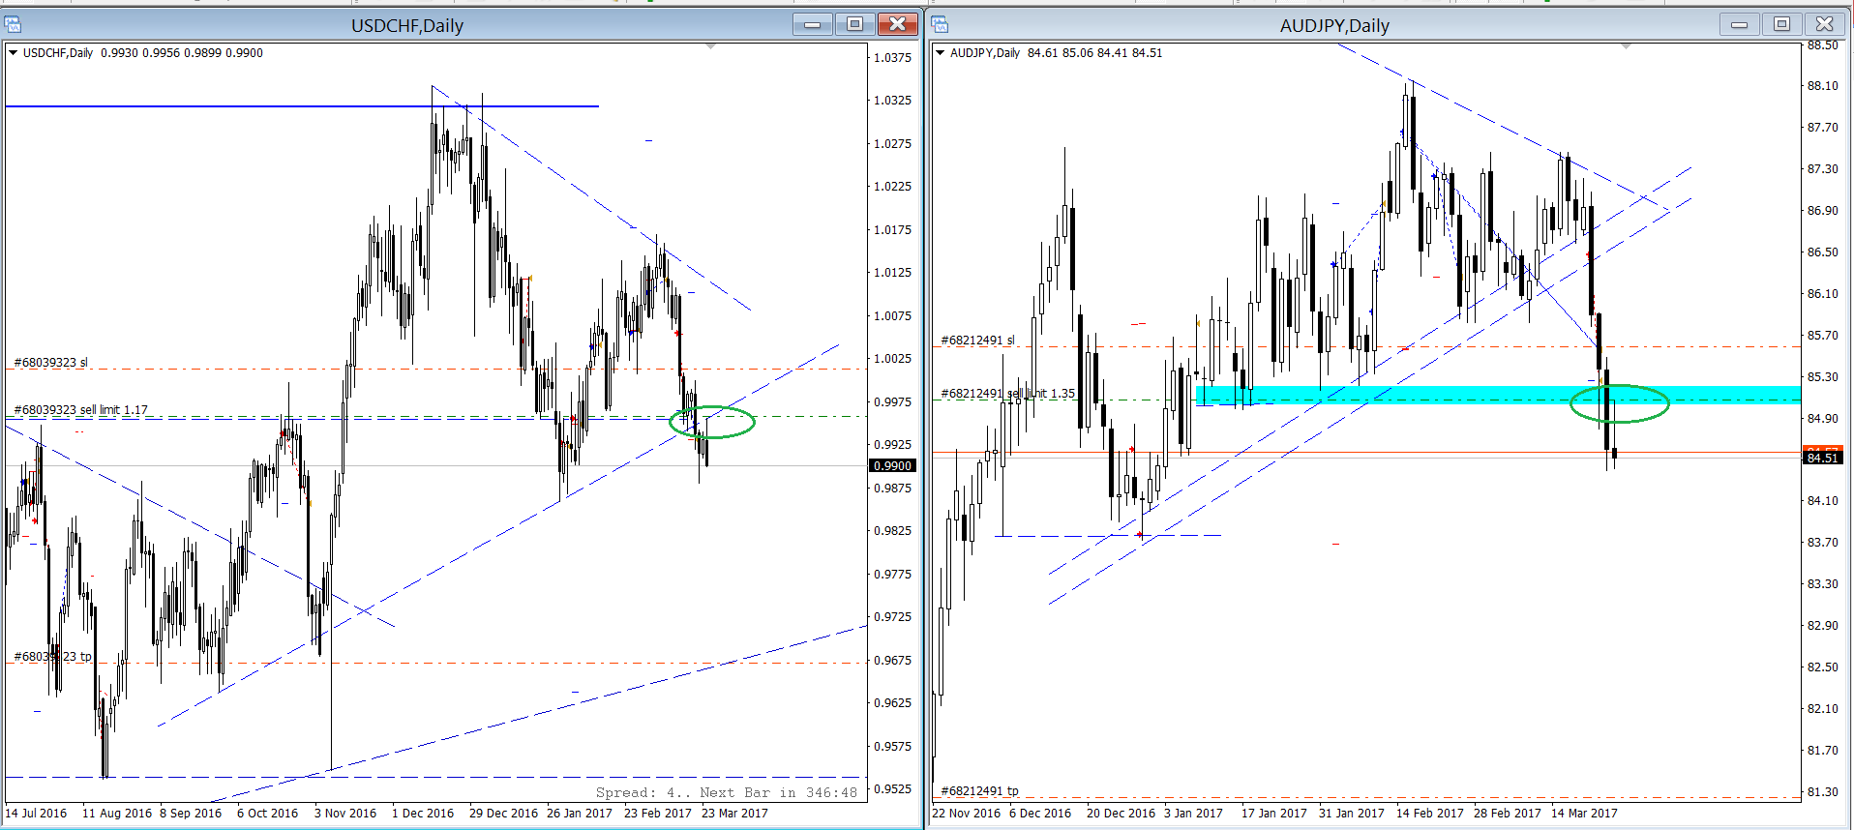The height and width of the screenshot is (830, 1854).
Task: Click the 3 Jan 2017 date label
Action: point(1193,814)
